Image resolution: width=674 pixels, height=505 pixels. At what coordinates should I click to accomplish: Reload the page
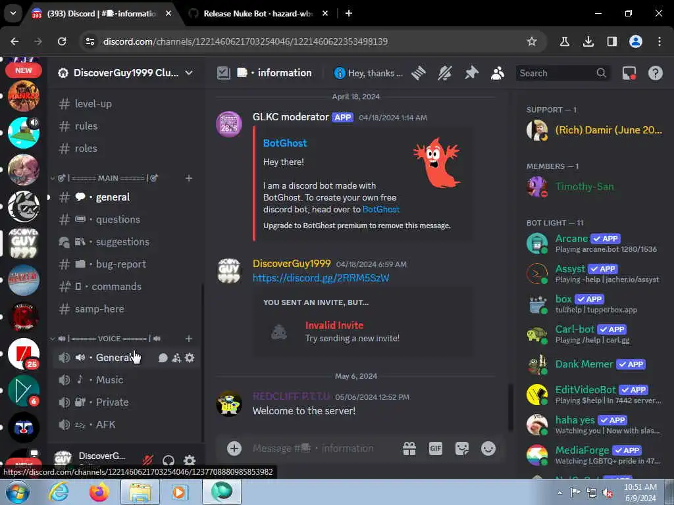coord(62,41)
